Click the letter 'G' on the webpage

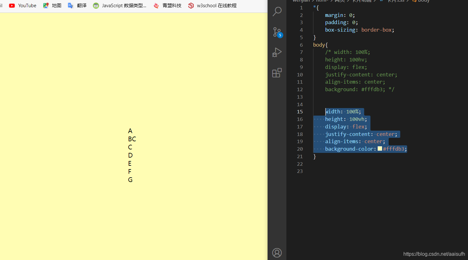[130, 180]
